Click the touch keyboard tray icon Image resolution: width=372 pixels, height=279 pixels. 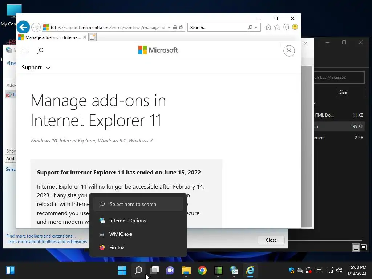[x=319, y=270]
